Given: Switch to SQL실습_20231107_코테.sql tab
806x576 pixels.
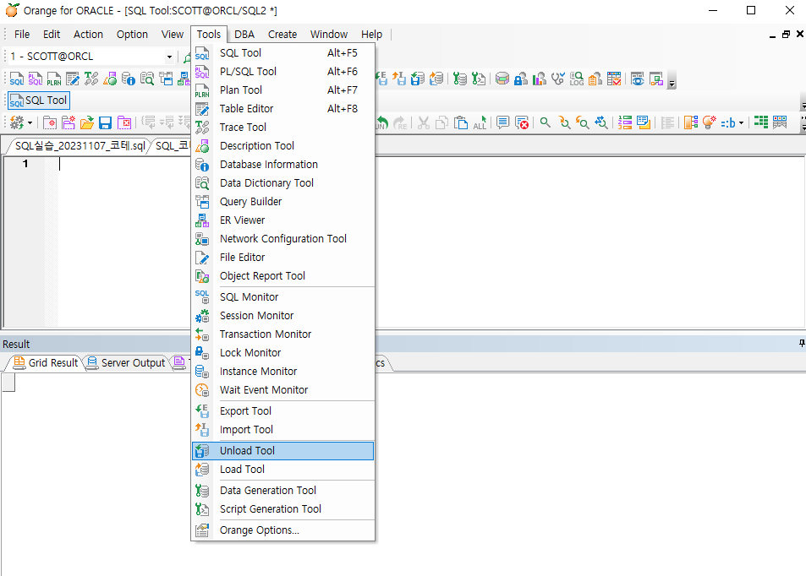Looking at the screenshot, I should (x=80, y=146).
